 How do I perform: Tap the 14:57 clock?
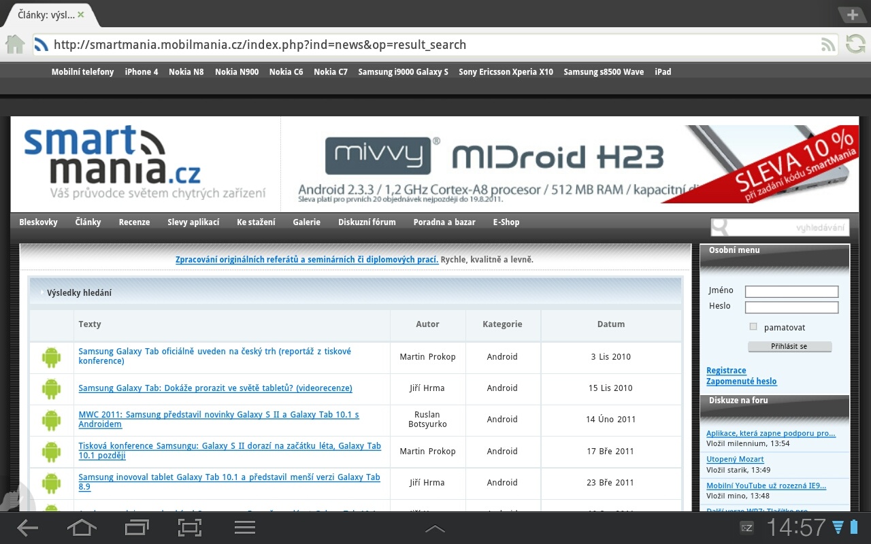[796, 527]
